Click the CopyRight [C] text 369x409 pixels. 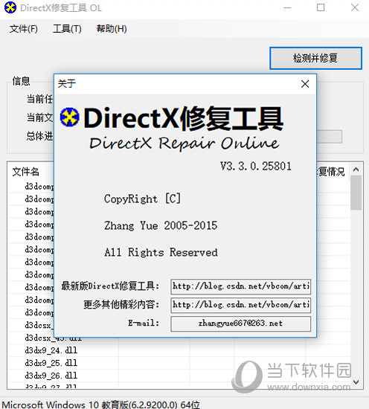(142, 199)
